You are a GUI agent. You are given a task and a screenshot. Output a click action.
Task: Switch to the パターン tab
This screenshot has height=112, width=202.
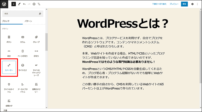28,21
